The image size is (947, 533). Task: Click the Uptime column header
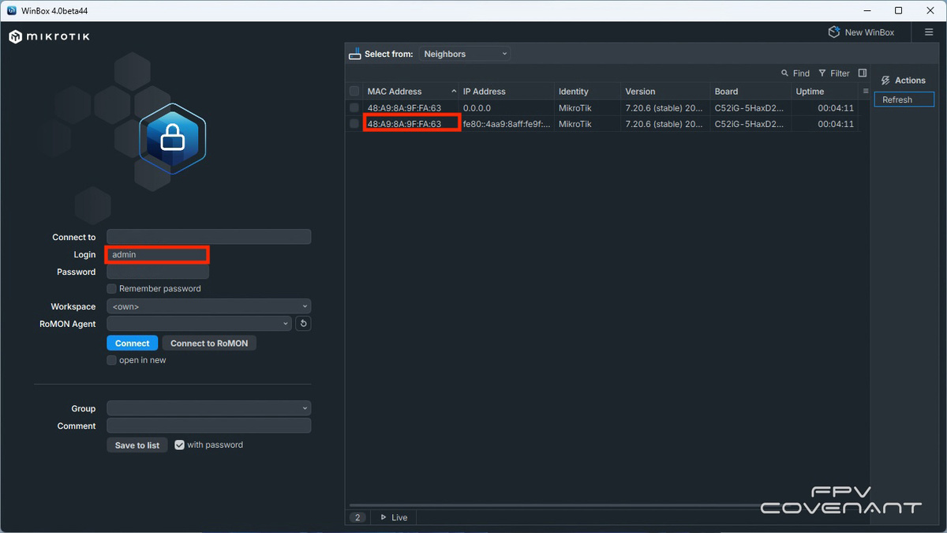coord(825,92)
